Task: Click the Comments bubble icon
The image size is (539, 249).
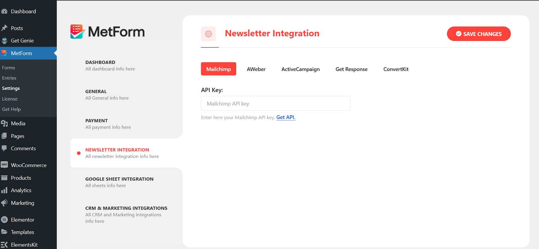Action: pos(4,148)
